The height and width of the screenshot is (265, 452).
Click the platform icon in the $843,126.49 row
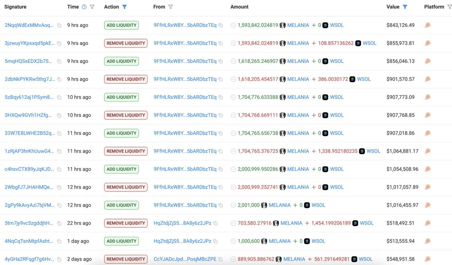tap(428, 25)
